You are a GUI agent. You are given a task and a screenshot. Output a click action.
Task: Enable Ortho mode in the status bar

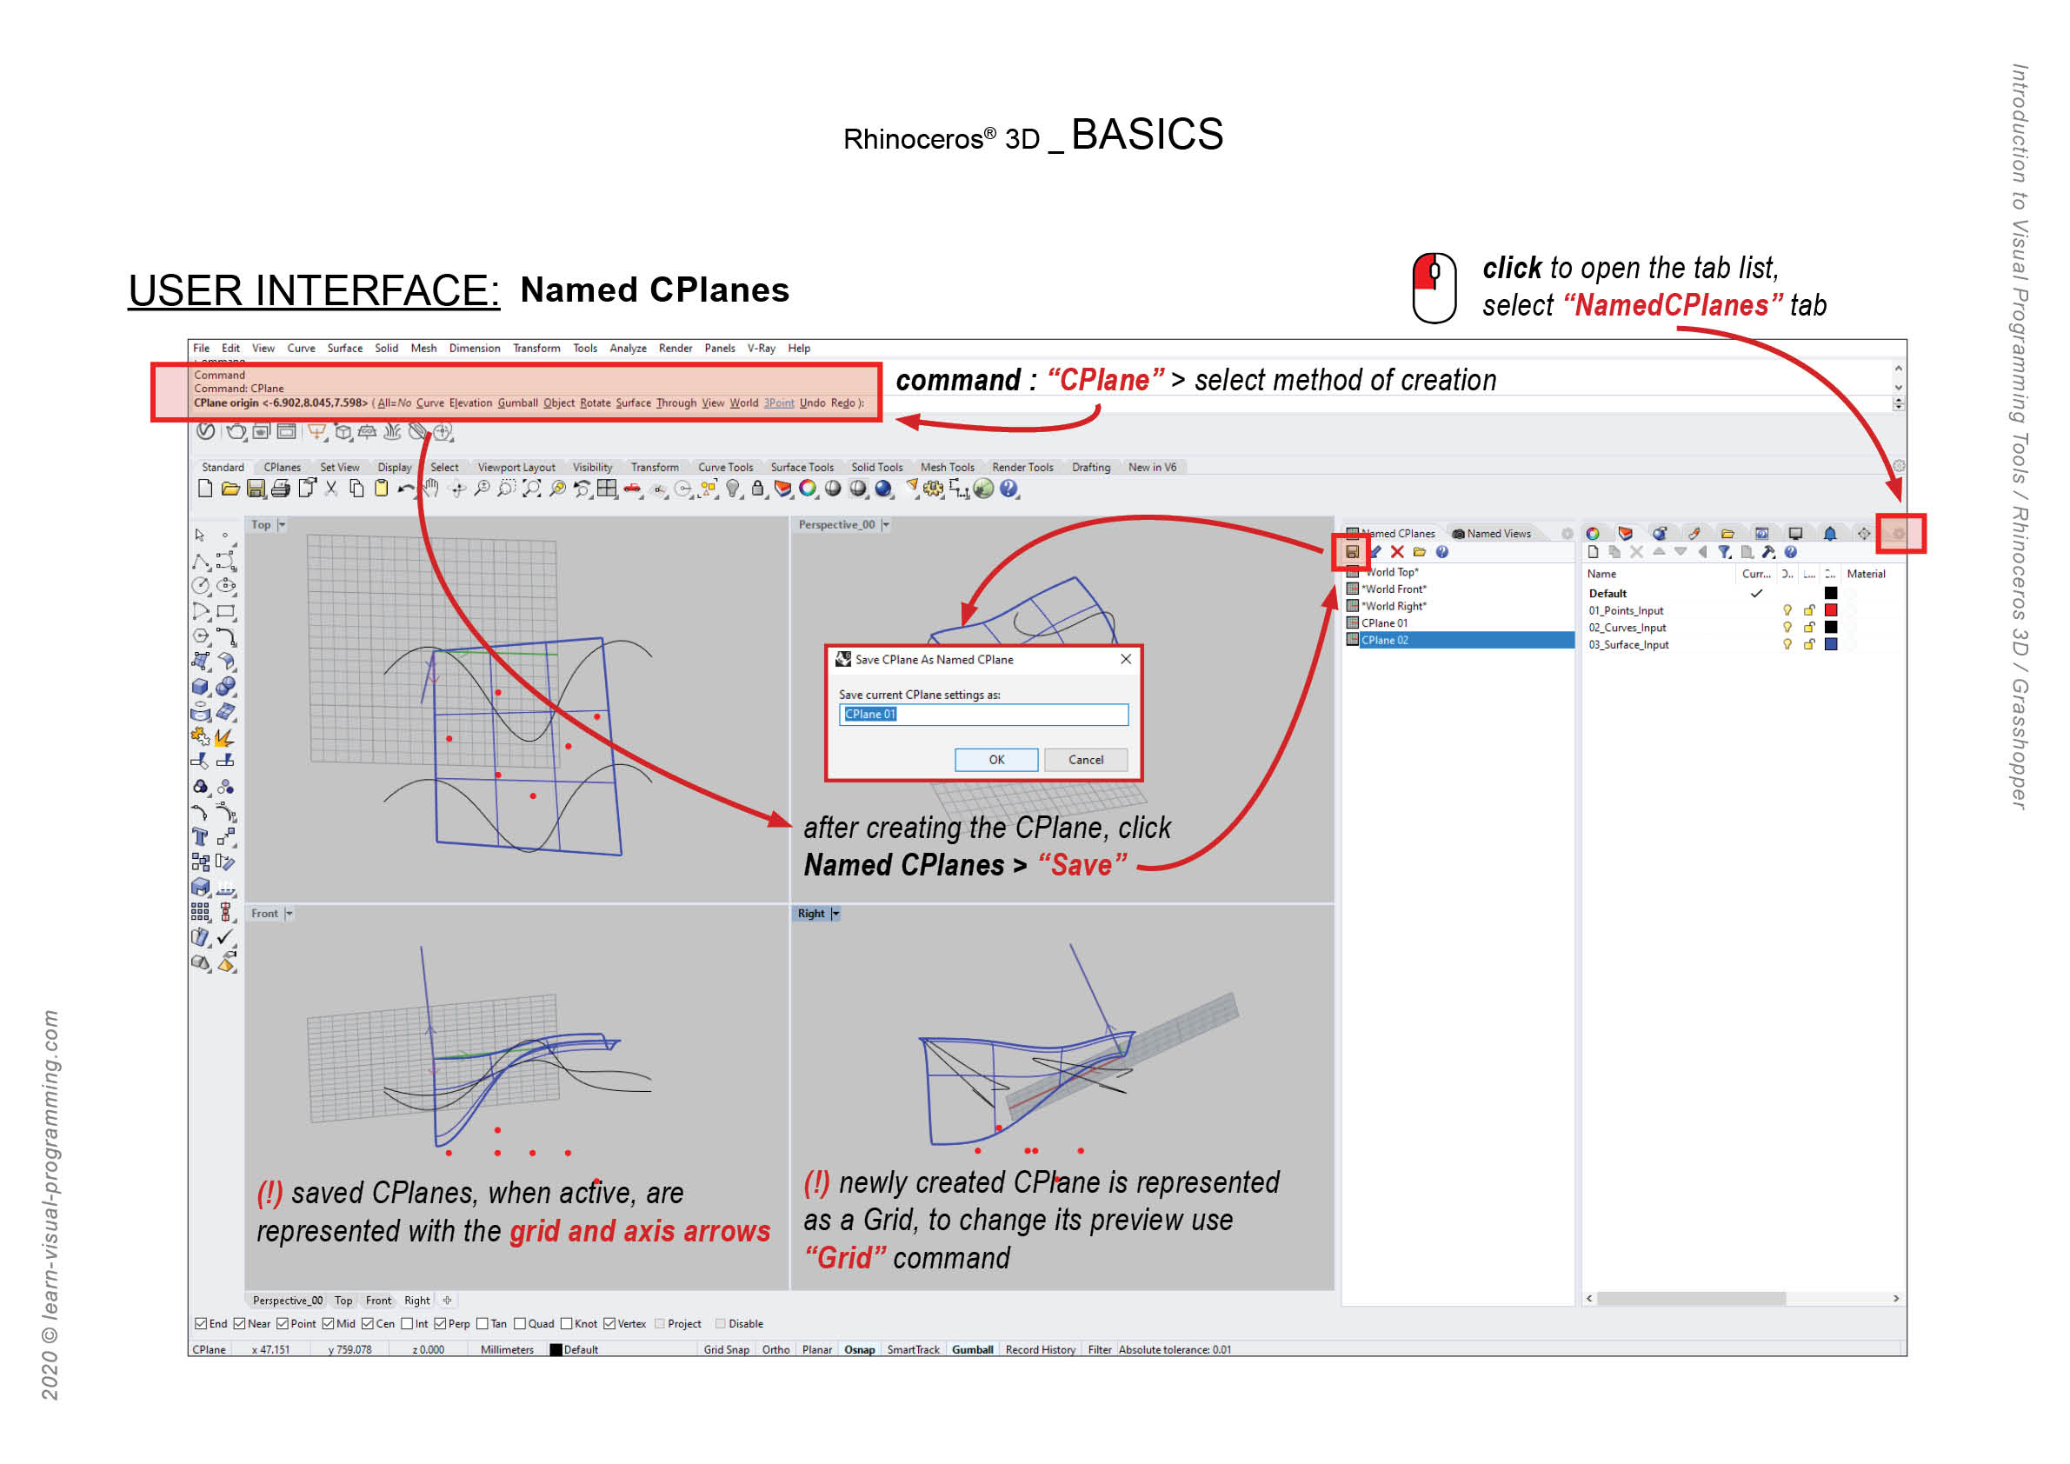(x=776, y=1349)
